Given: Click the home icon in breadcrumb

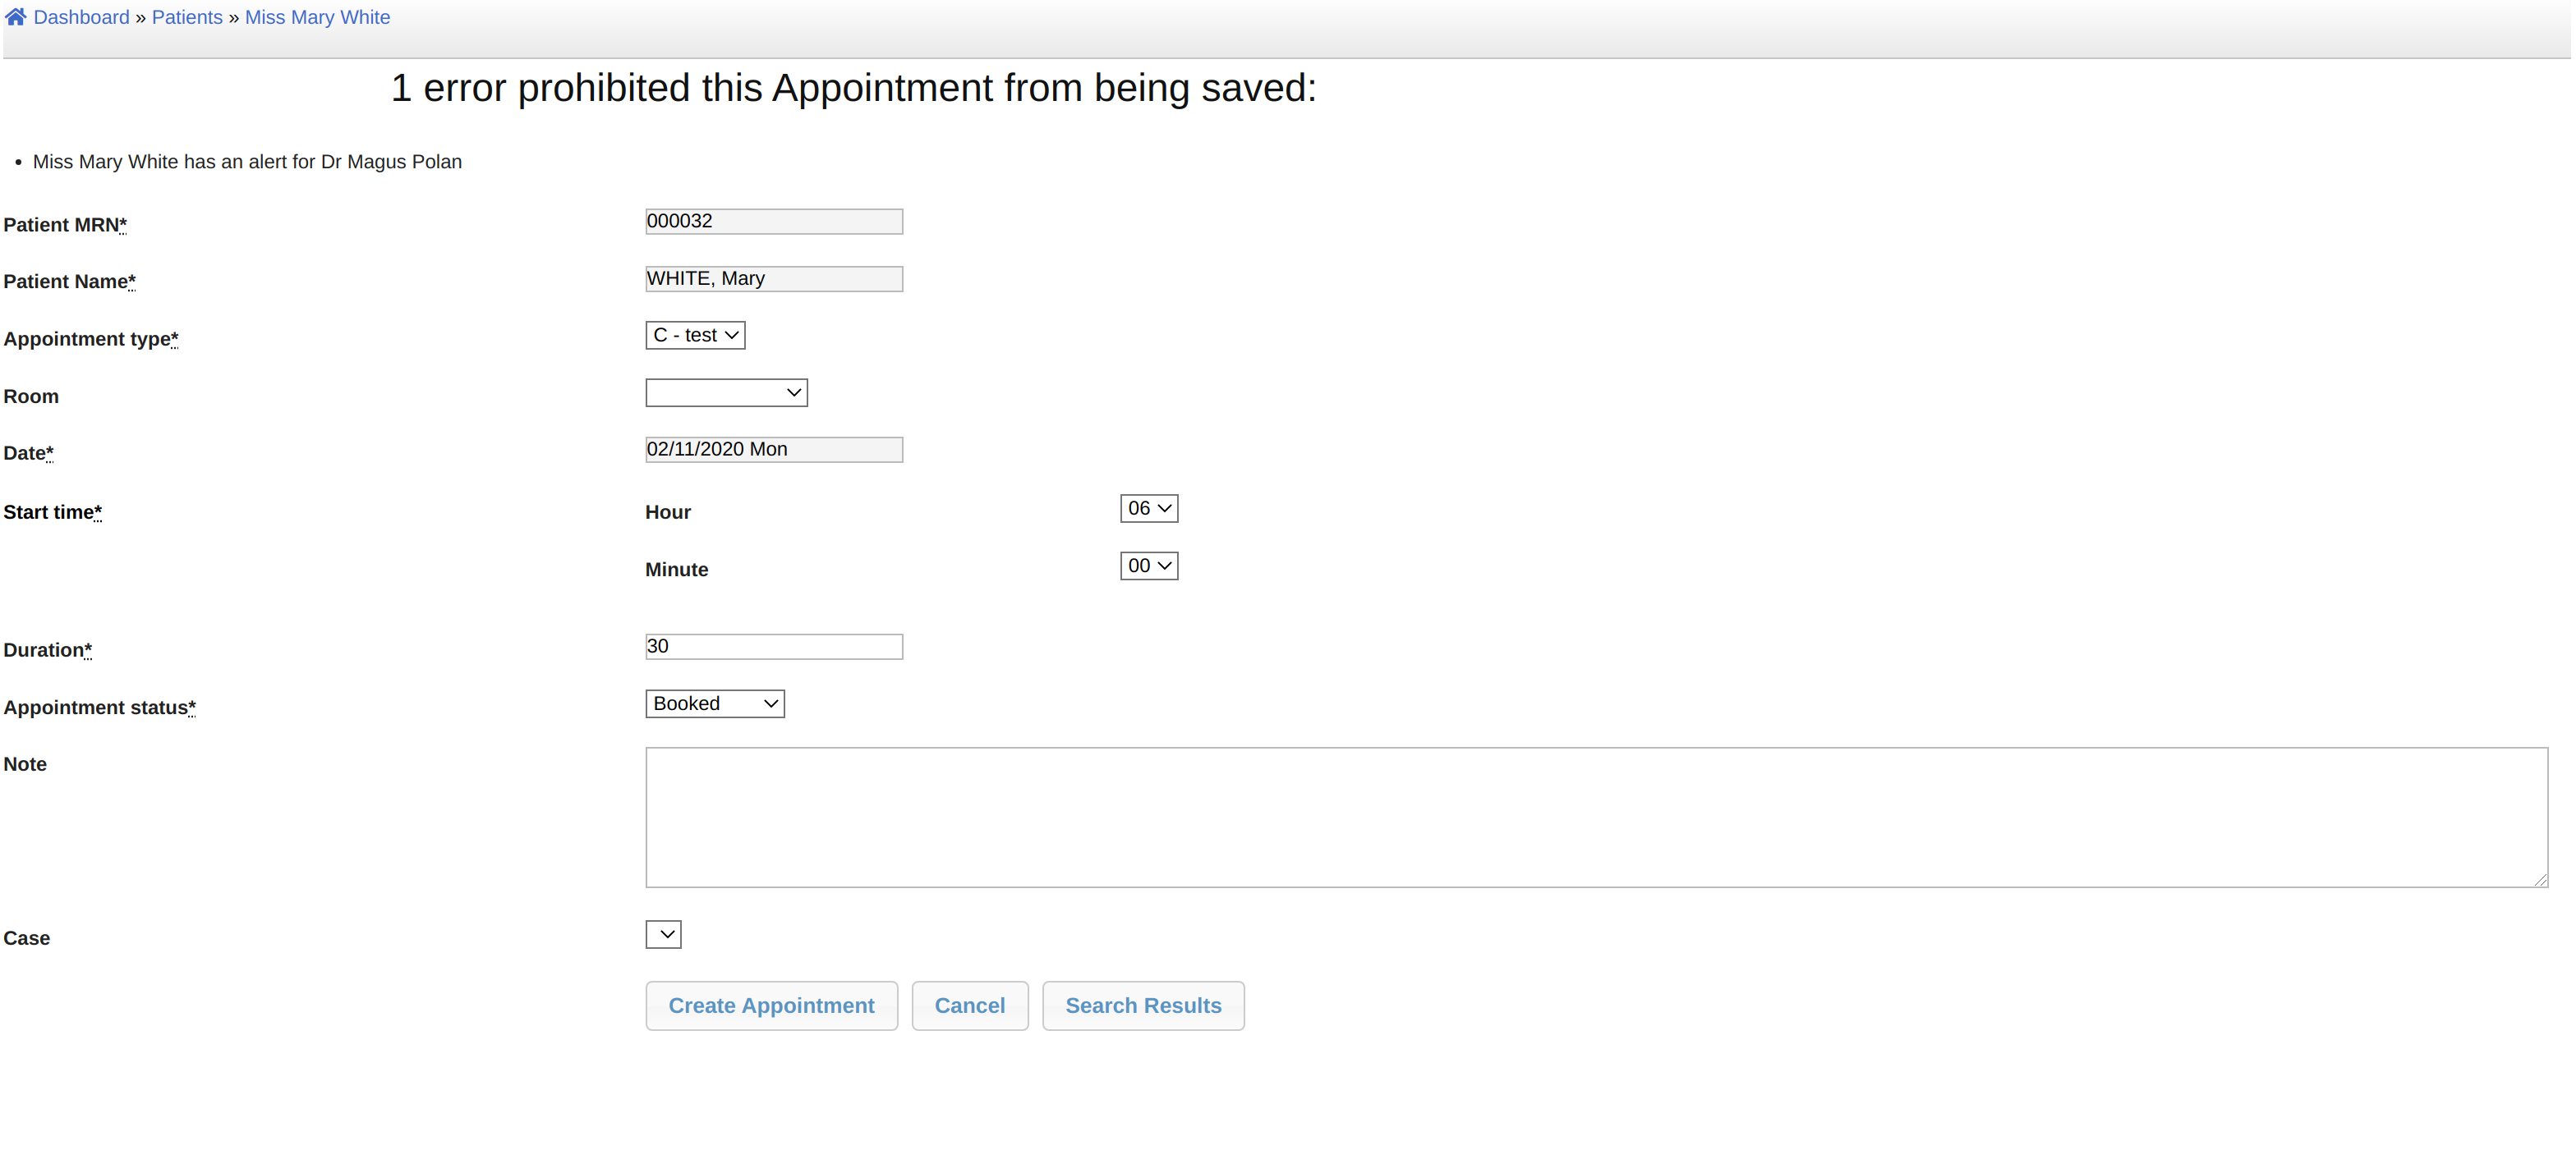Looking at the screenshot, I should click(16, 17).
